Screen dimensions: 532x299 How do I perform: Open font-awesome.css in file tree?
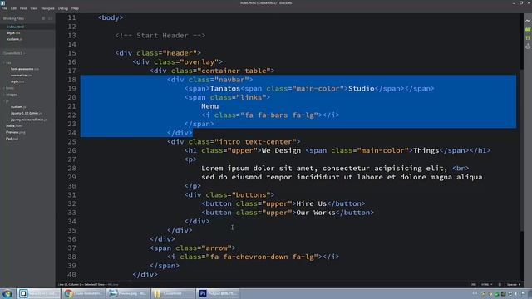pos(24,69)
